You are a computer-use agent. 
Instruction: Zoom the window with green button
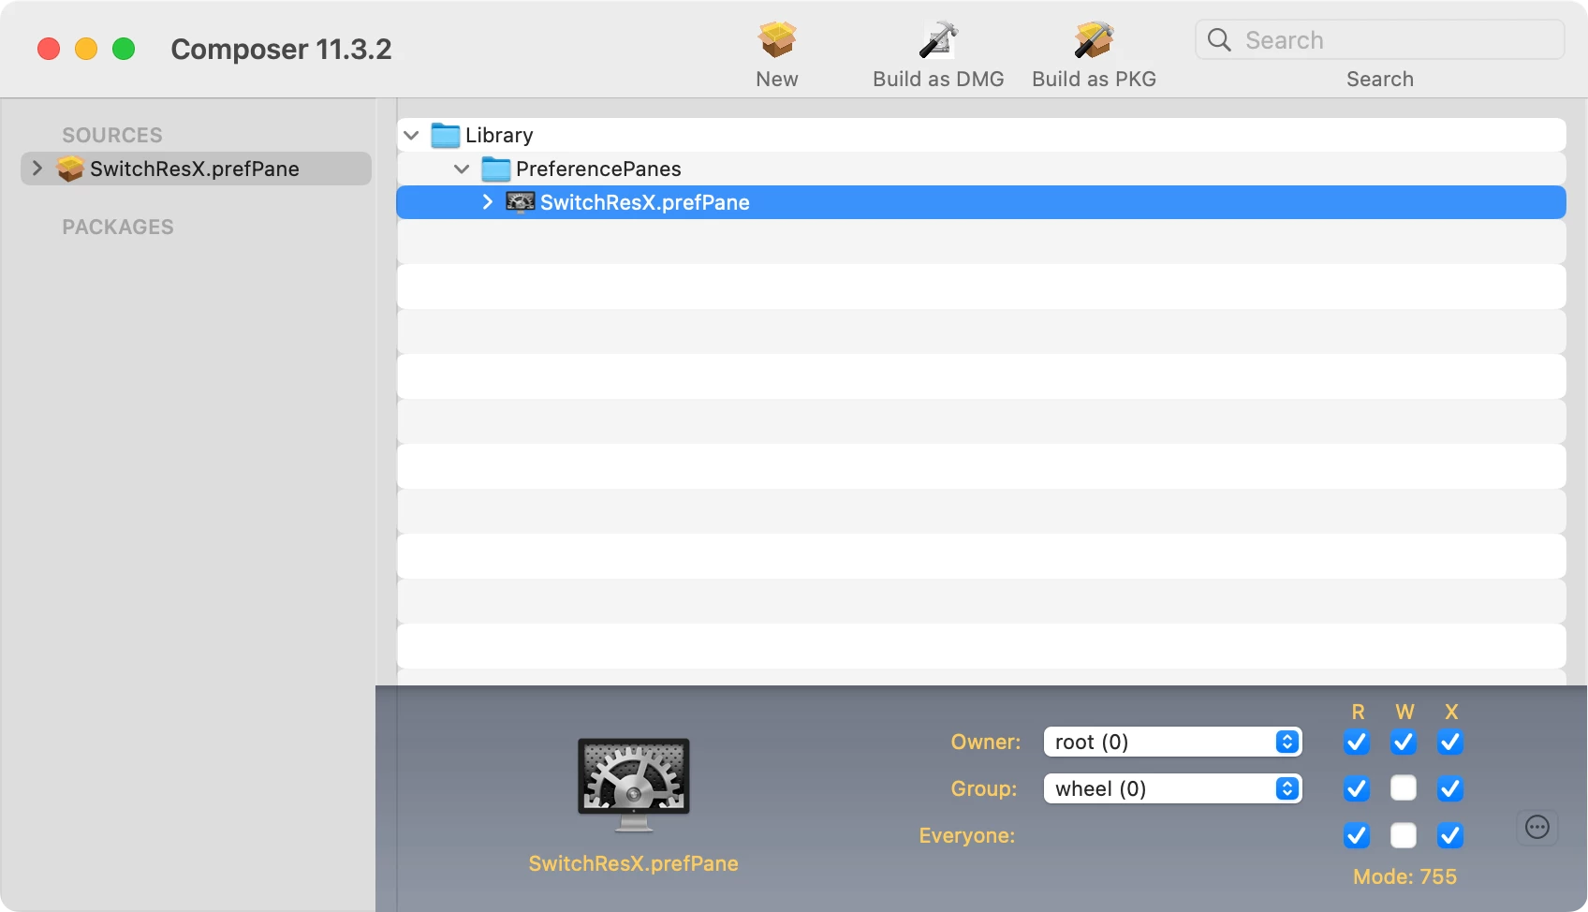coord(124,49)
